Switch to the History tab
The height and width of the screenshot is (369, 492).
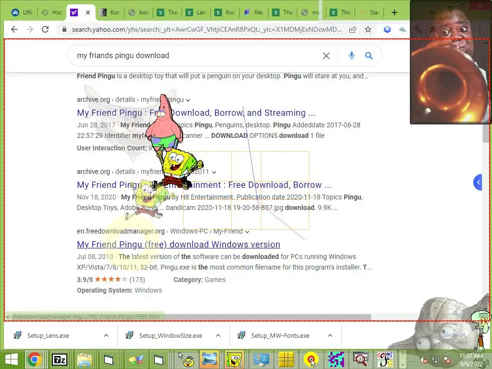tap(52, 12)
